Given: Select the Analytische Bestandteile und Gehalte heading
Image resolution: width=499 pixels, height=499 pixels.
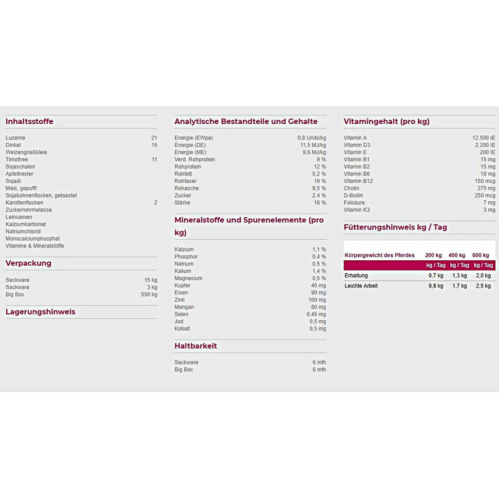Looking at the screenshot, I should (246, 121).
